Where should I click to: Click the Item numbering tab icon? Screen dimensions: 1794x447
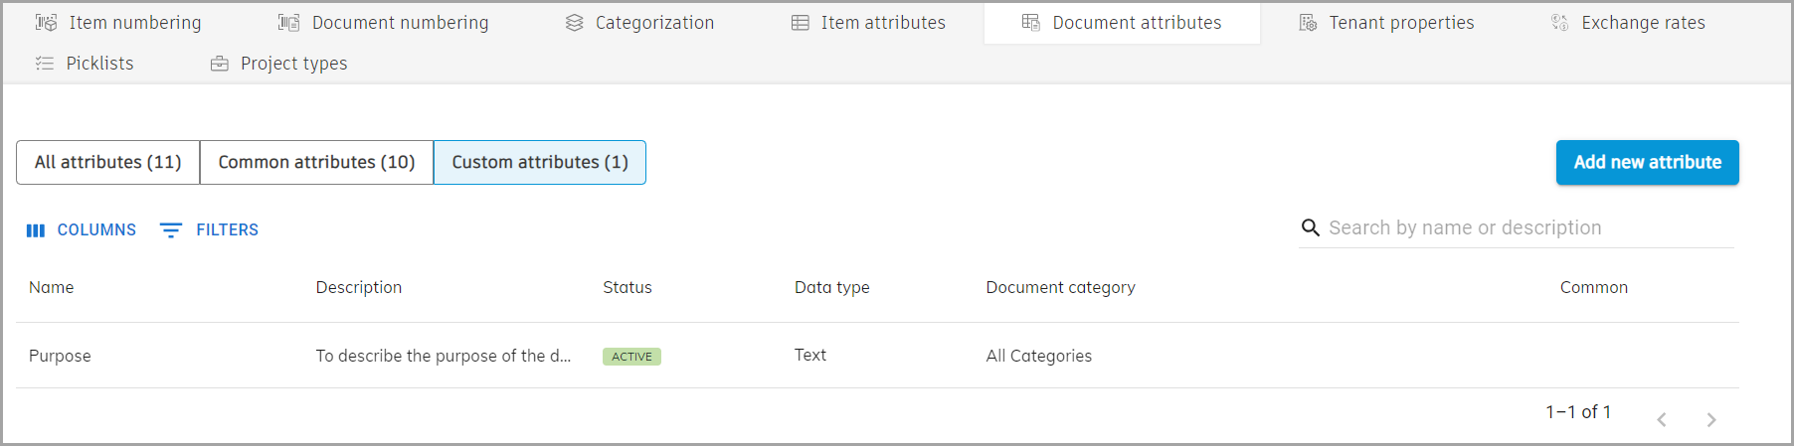pos(46,23)
